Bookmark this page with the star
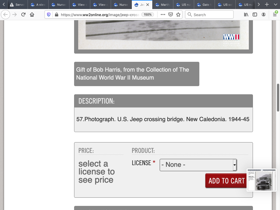 178,14
